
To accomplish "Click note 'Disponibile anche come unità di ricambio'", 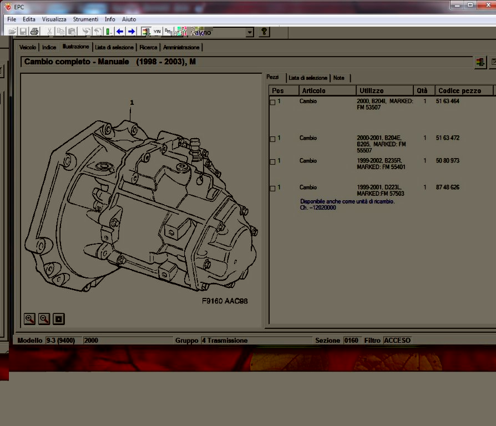I will point(347,201).
